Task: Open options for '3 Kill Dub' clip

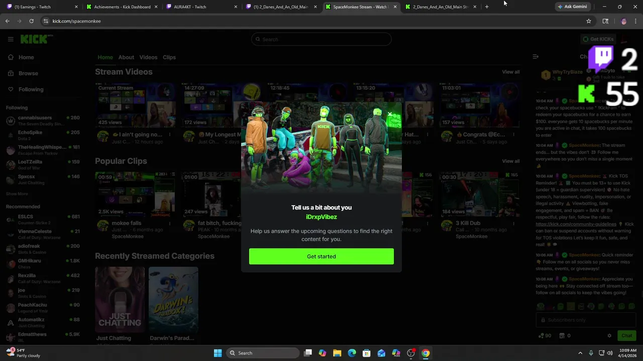Action: click(513, 223)
